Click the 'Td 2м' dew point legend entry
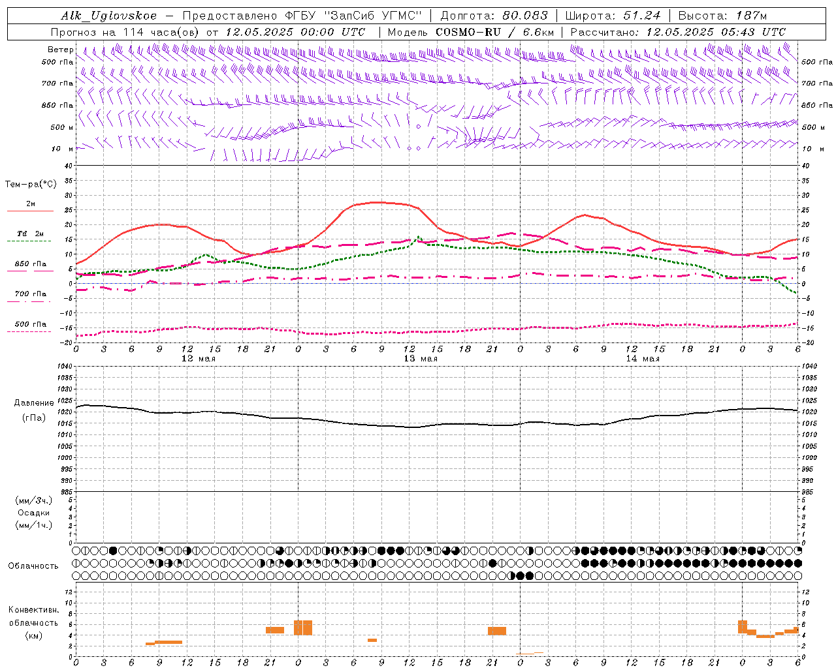Viewport: 836px width, 668px height. [x=31, y=234]
